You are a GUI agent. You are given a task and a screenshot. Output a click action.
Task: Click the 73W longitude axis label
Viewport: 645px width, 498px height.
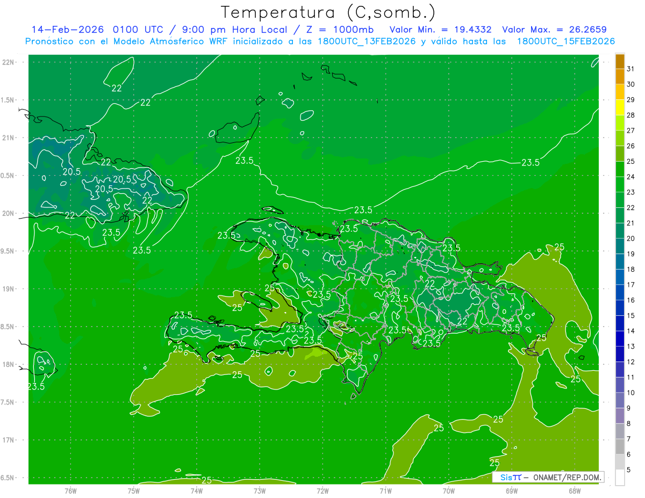click(260, 490)
